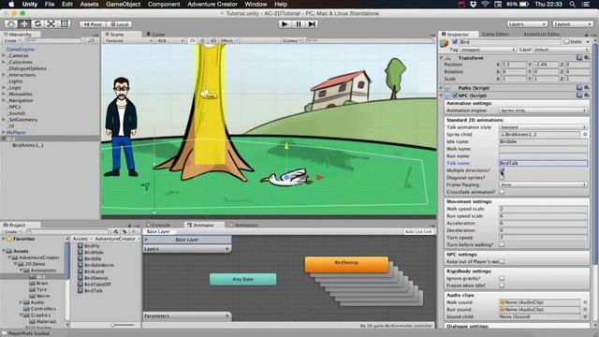Open Layers dropdown in top toolbar
599x337 pixels.
[x=526, y=24]
